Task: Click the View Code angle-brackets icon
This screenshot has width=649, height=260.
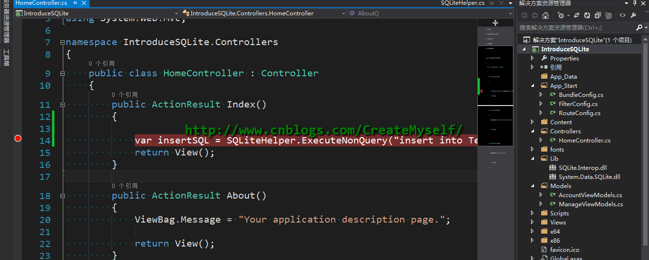Action: [623, 15]
